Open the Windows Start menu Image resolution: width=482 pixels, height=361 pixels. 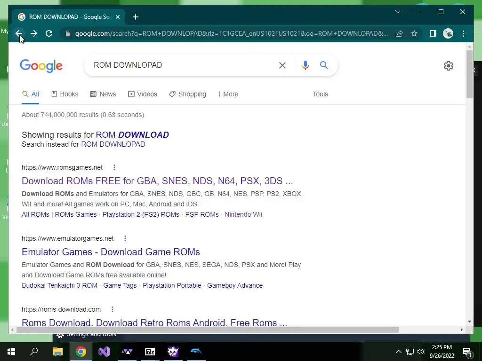click(x=11, y=352)
